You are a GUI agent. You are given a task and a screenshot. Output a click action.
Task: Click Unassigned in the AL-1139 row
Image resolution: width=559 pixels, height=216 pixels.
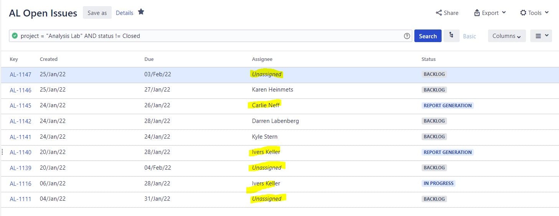tap(267, 167)
